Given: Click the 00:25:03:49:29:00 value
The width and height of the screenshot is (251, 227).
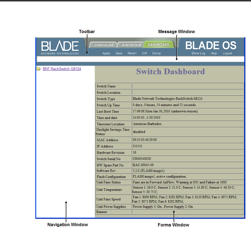Looking at the screenshot, I should tap(145, 140).
